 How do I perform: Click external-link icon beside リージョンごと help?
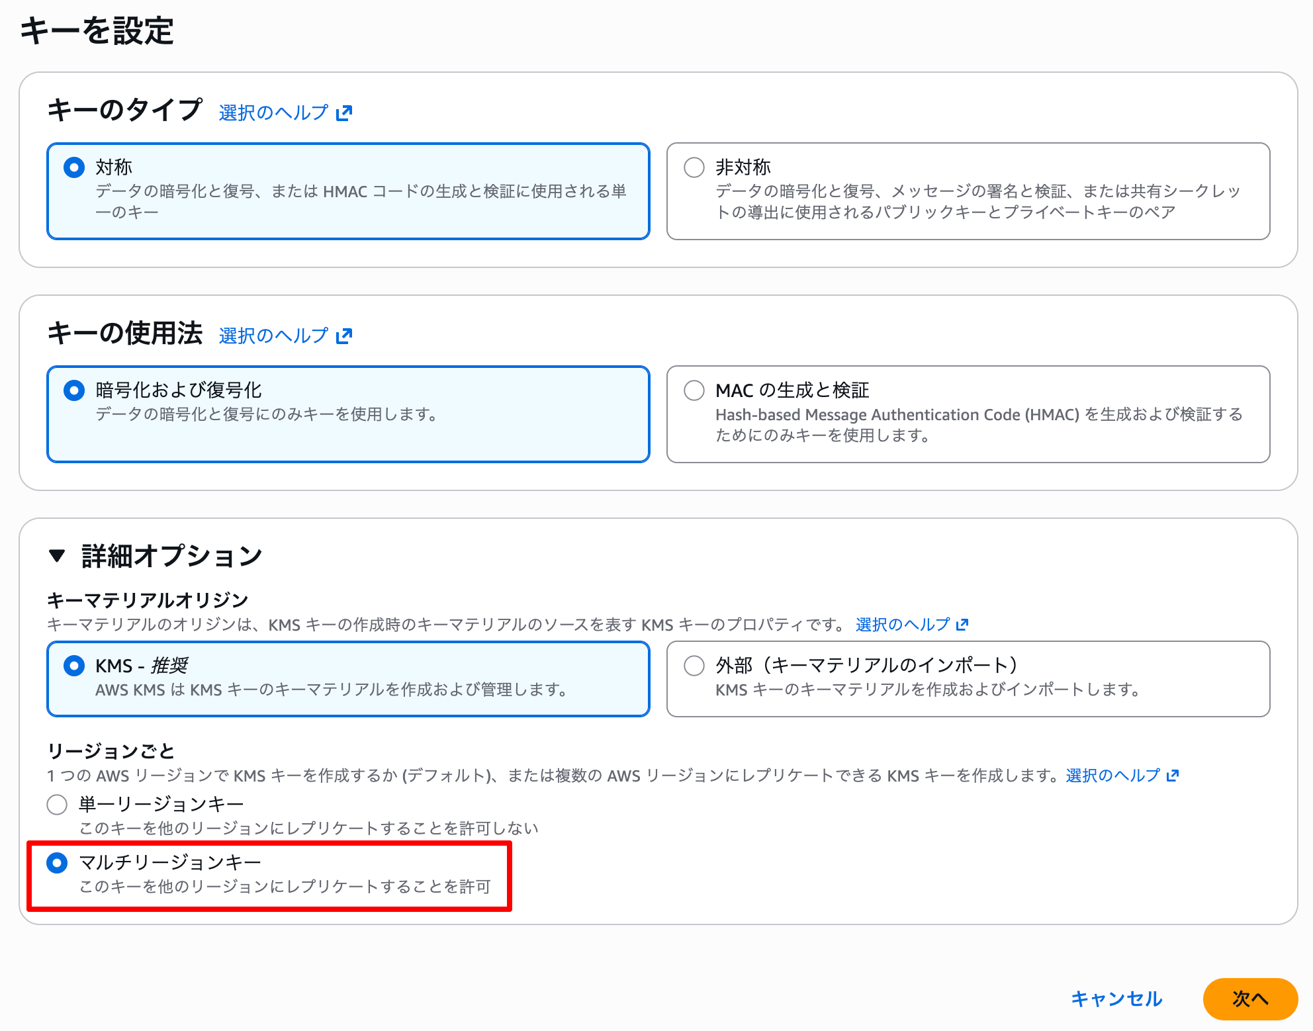pyautogui.click(x=1173, y=776)
